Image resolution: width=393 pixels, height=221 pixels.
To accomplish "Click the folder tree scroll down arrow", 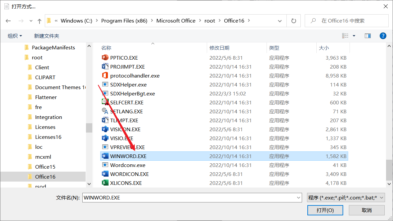I will coord(89,184).
